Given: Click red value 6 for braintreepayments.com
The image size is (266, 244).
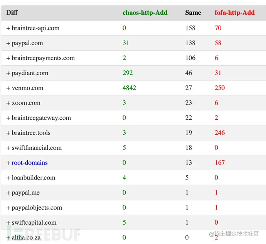Looking at the screenshot, I should 217,58.
